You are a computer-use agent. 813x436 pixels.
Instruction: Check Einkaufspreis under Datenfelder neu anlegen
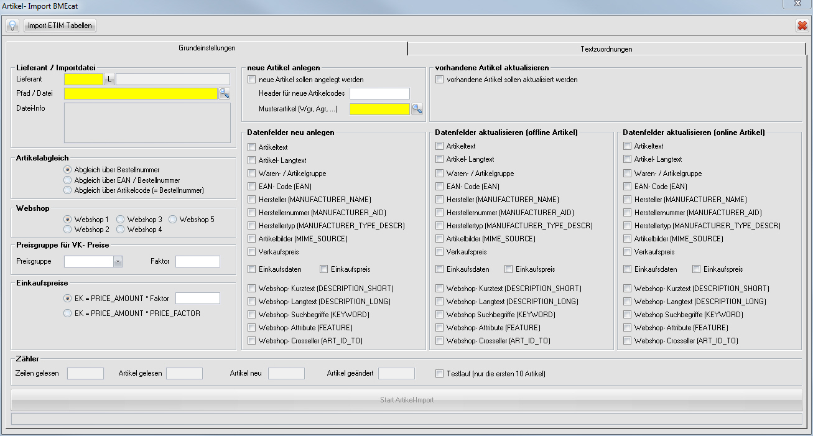click(324, 269)
